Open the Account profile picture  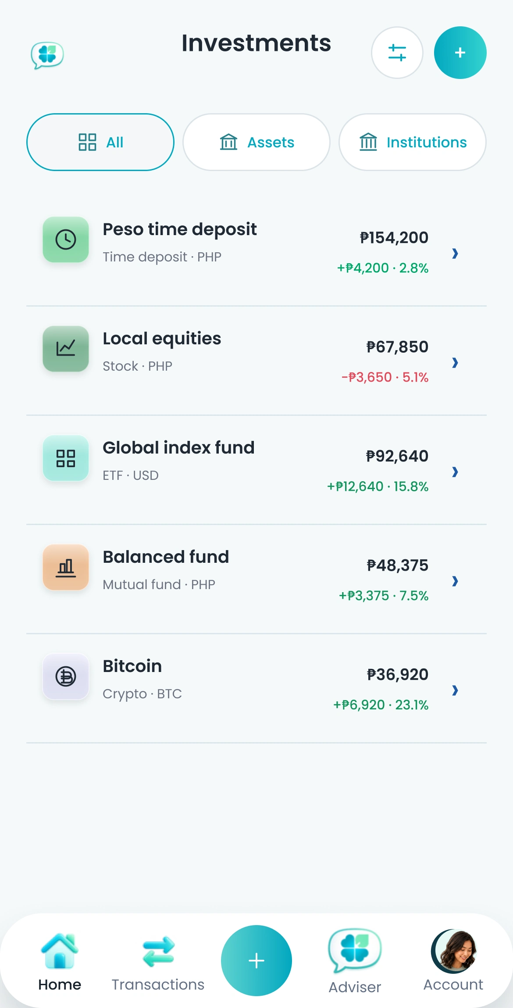coord(453,951)
